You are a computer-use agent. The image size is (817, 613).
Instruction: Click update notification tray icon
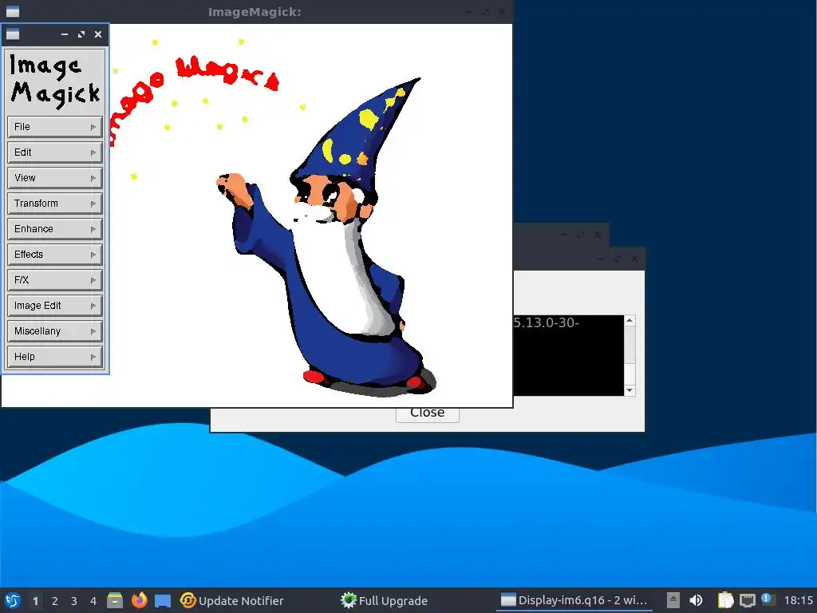[768, 599]
